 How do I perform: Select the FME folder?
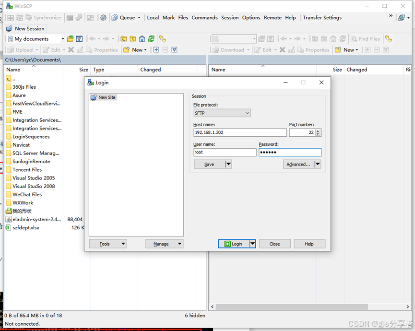pyautogui.click(x=17, y=112)
